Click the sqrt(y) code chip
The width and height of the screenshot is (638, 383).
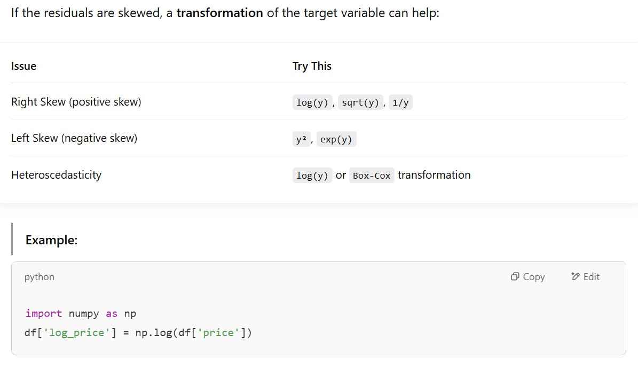(360, 102)
